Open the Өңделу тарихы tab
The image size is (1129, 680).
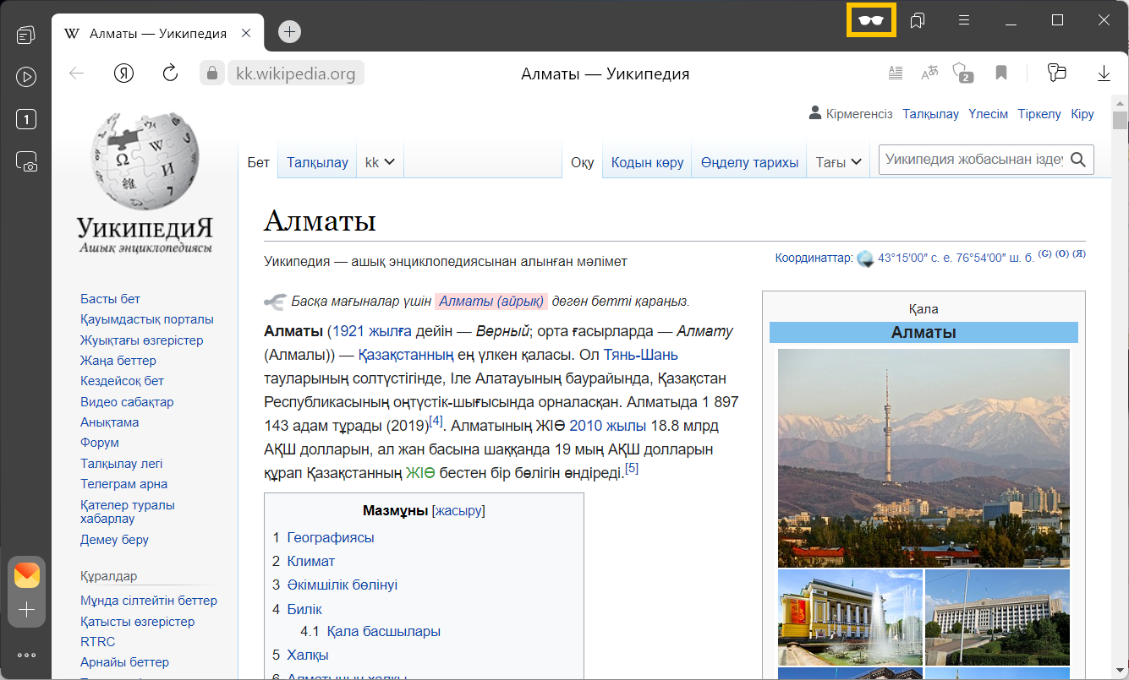pyautogui.click(x=749, y=162)
